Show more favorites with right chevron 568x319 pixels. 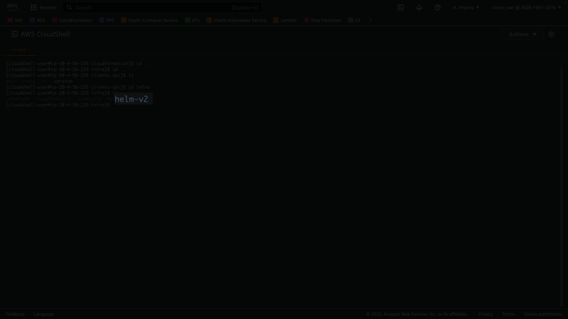(x=370, y=20)
